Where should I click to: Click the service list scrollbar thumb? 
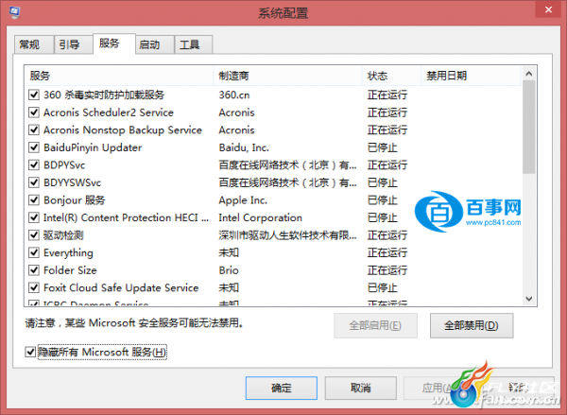click(x=528, y=127)
